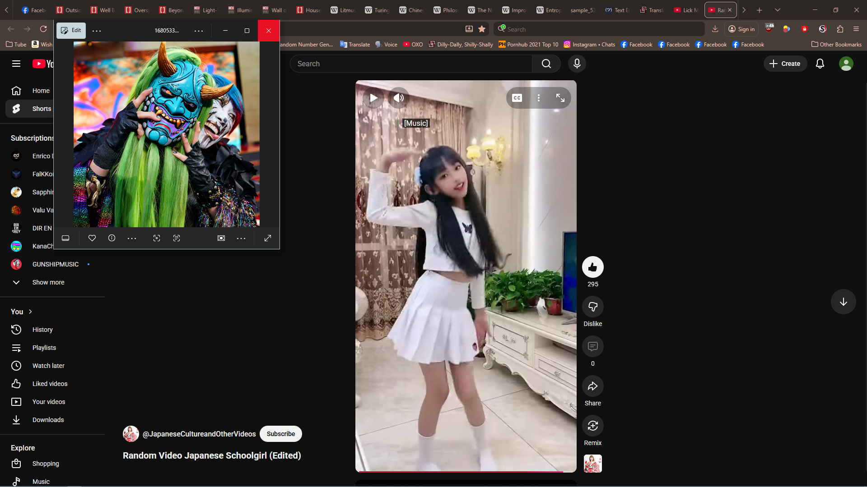Click the Dislike thumbs-down icon
867x487 pixels.
pyautogui.click(x=592, y=307)
